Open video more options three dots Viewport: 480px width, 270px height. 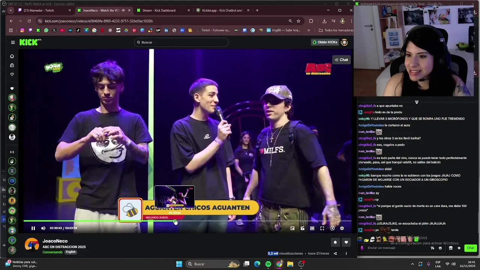point(346,253)
